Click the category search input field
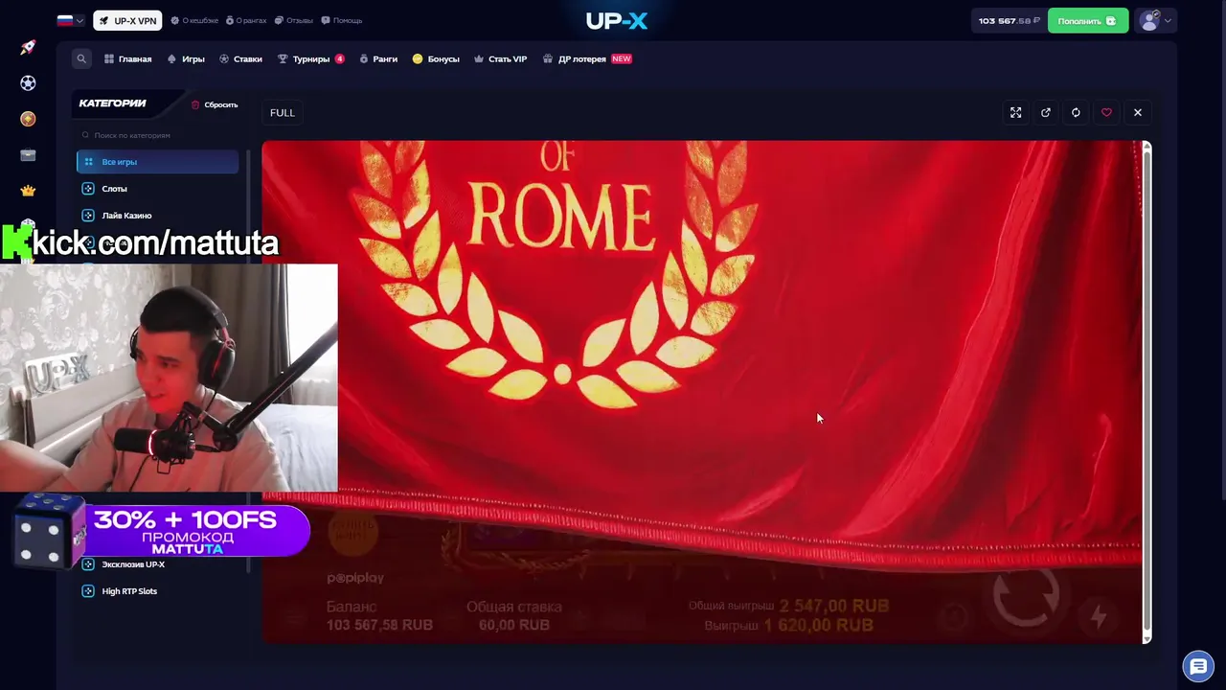 click(158, 135)
